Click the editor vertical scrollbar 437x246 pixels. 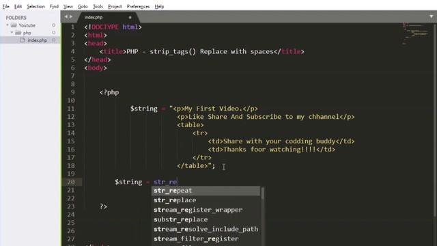click(435, 120)
